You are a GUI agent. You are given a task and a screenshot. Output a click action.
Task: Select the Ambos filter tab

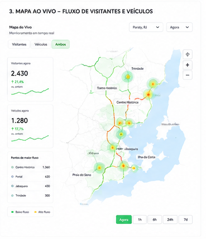60,44
